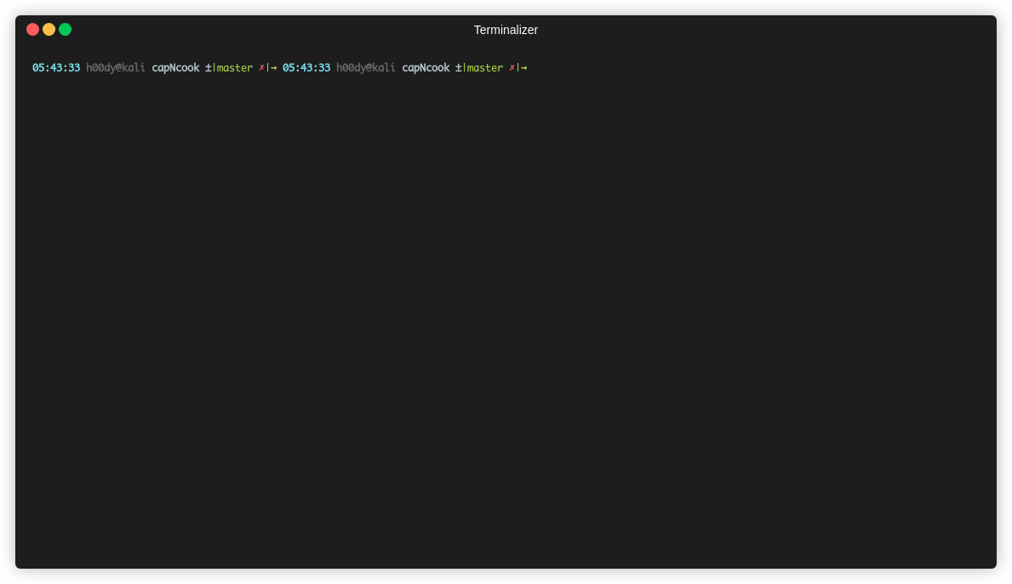Screen dimensions: 1012x584
Task: Select the Terminalizer title bar text
Action: 506,30
